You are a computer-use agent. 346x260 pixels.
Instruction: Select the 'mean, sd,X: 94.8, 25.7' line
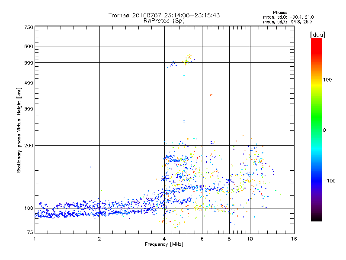coord(288,22)
